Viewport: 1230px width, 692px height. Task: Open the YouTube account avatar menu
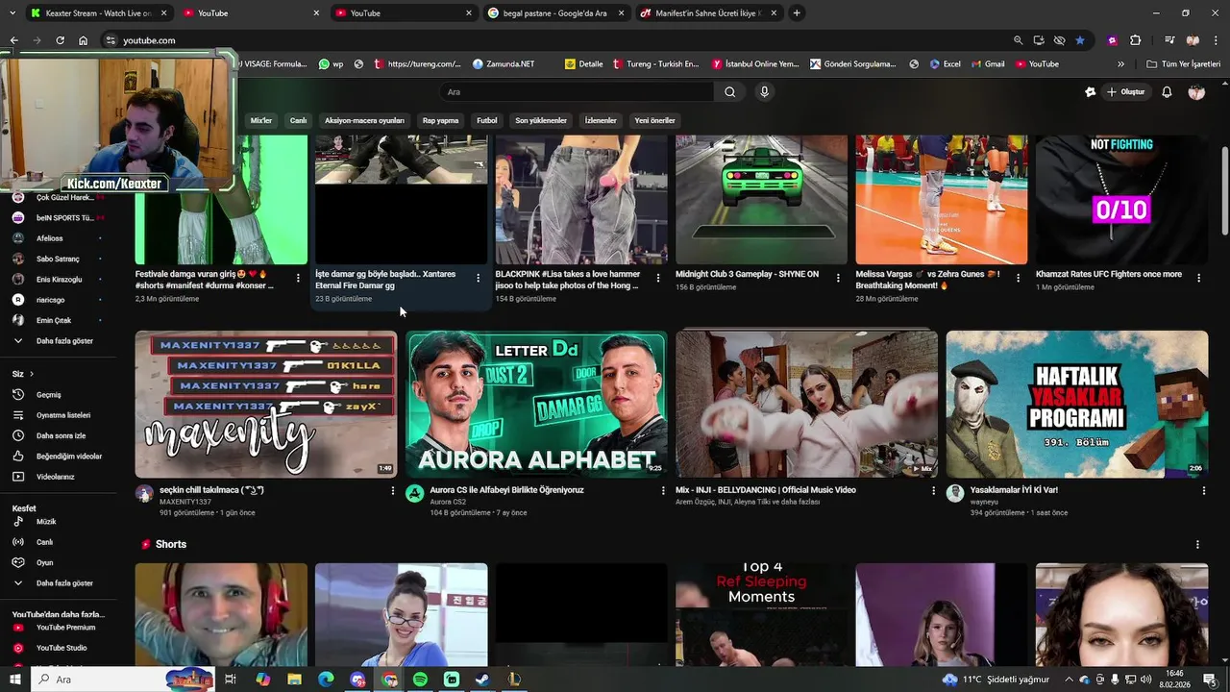click(1196, 92)
